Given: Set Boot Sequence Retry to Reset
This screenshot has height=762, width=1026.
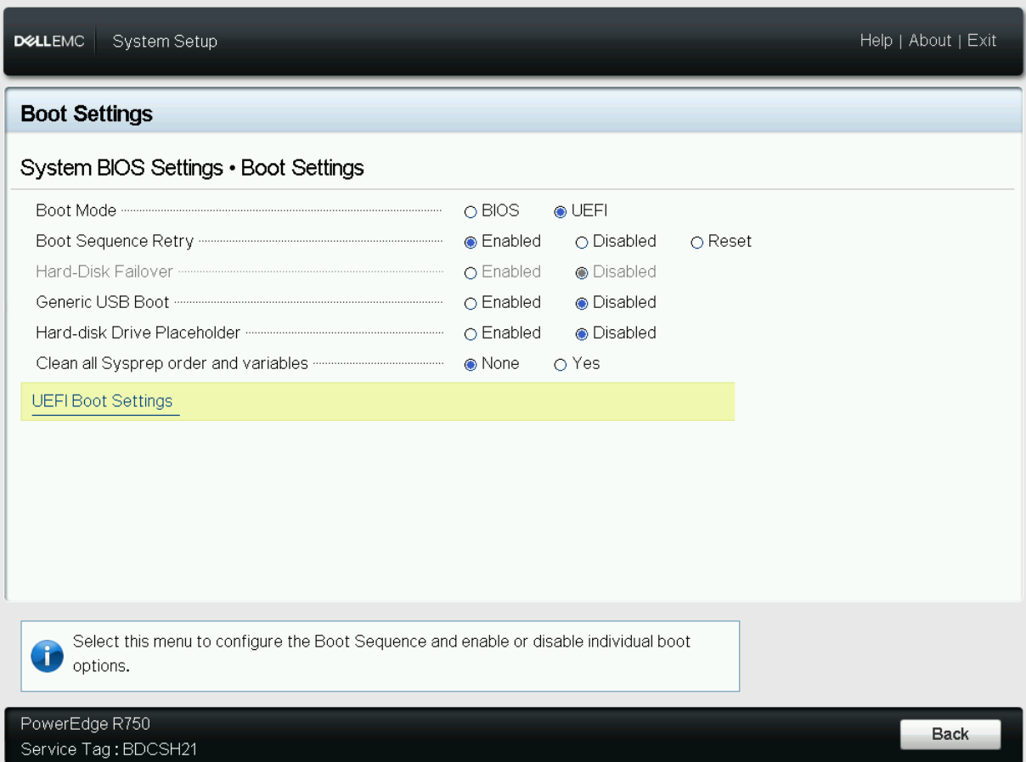Looking at the screenshot, I should tap(697, 242).
